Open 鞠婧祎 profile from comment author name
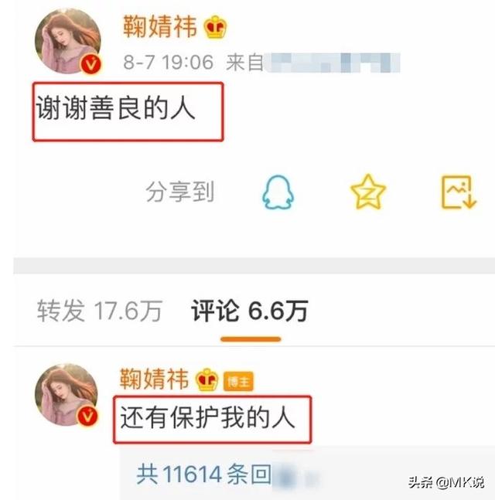This screenshot has height=500, width=495. pos(155,379)
